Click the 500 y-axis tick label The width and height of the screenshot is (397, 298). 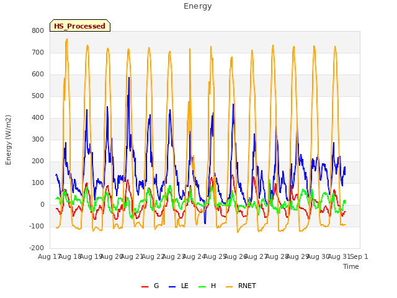pos(38,96)
